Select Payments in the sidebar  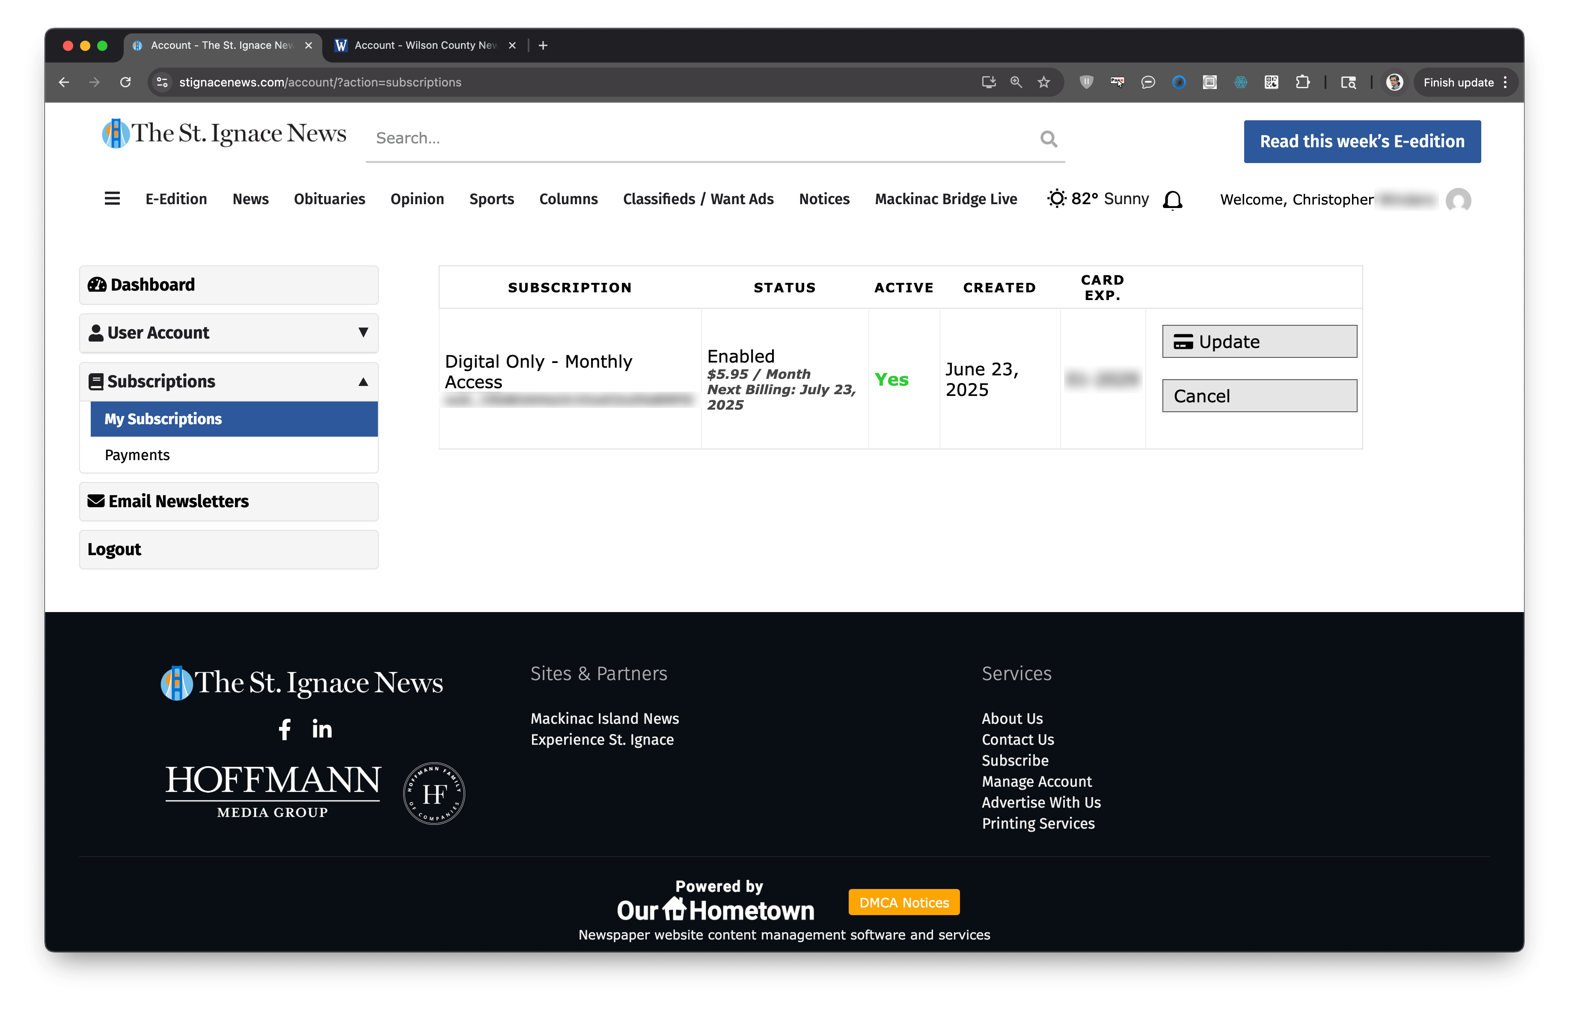point(137,455)
